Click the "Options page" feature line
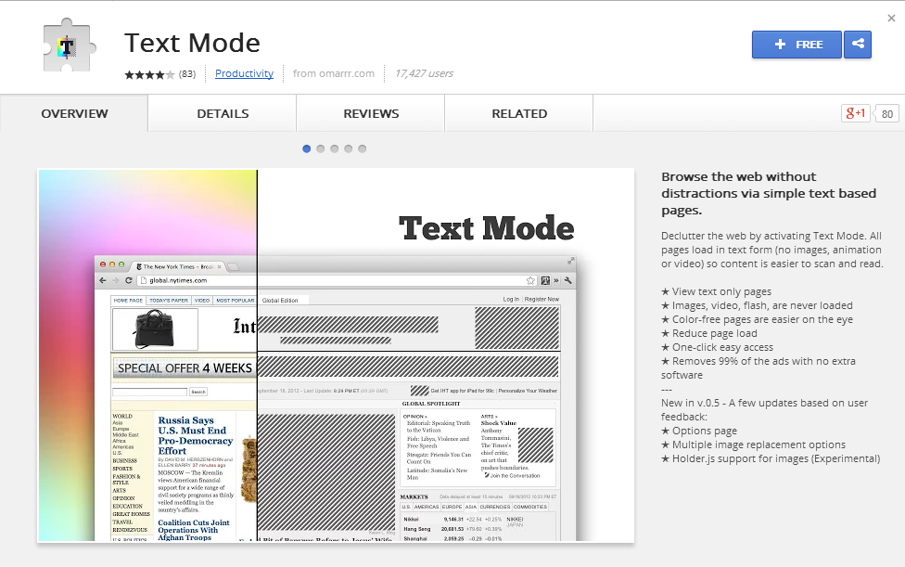 (699, 431)
